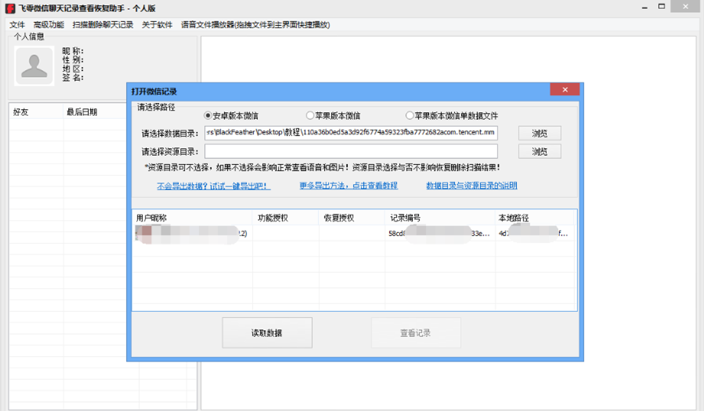Click the 记录编号 column header
Image resolution: width=704 pixels, height=411 pixels.
point(440,217)
